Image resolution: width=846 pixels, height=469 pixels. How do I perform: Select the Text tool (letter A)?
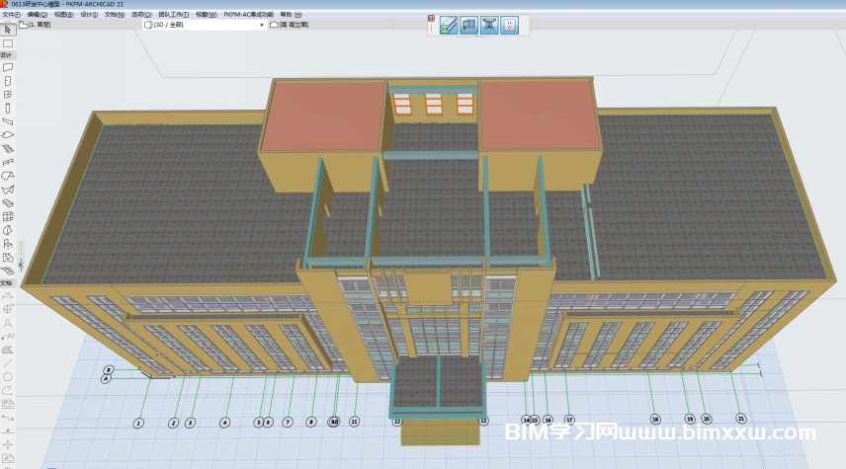point(7,323)
